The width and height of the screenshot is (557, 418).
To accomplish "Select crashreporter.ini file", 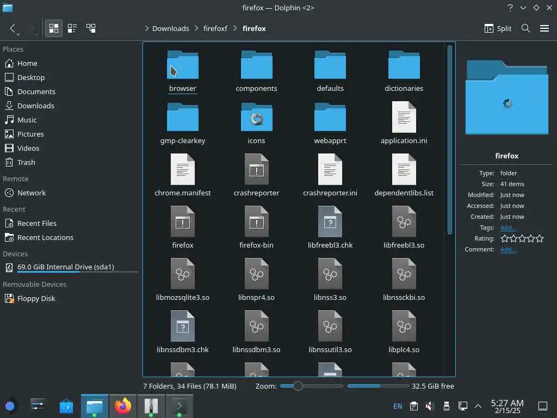I will (x=330, y=176).
